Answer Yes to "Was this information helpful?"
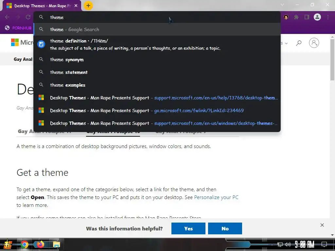Screen dimensions: 335x251 (x=188, y=228)
